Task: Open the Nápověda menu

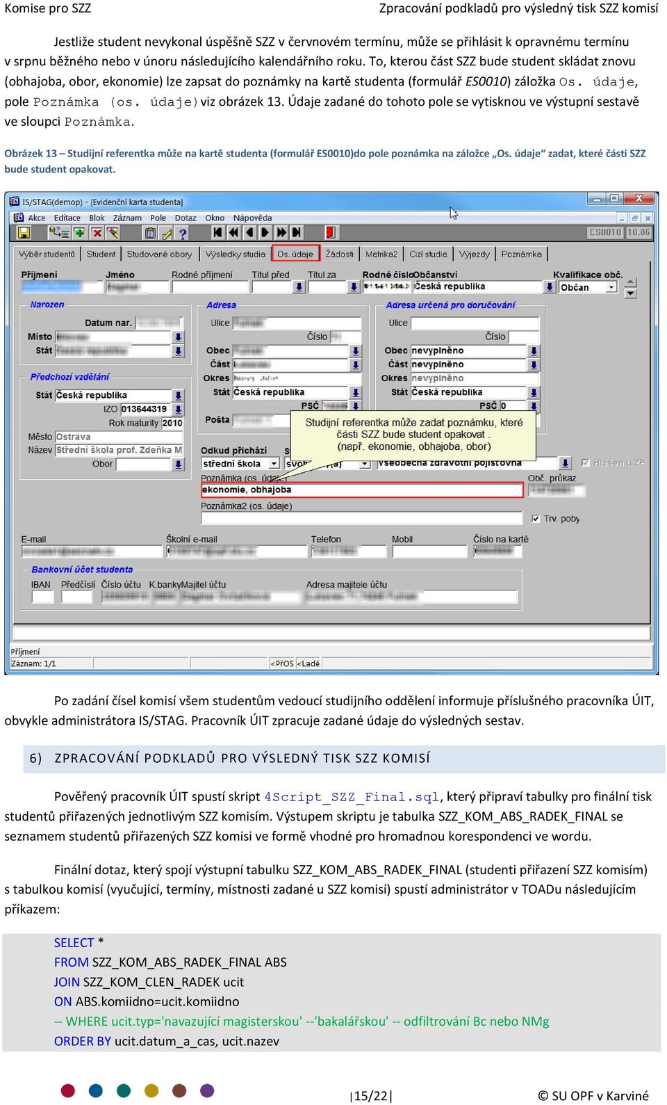Action: coord(252,218)
